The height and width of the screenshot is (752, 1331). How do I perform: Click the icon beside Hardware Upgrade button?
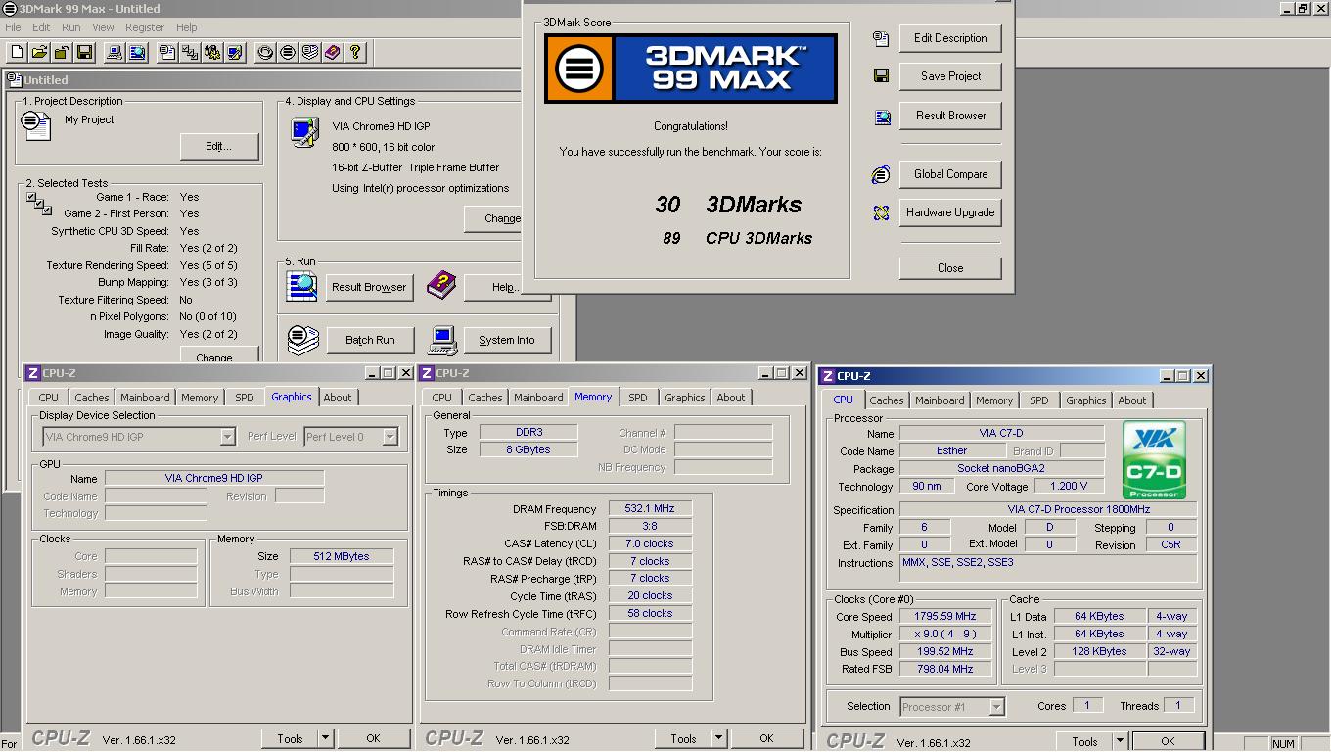click(x=881, y=212)
